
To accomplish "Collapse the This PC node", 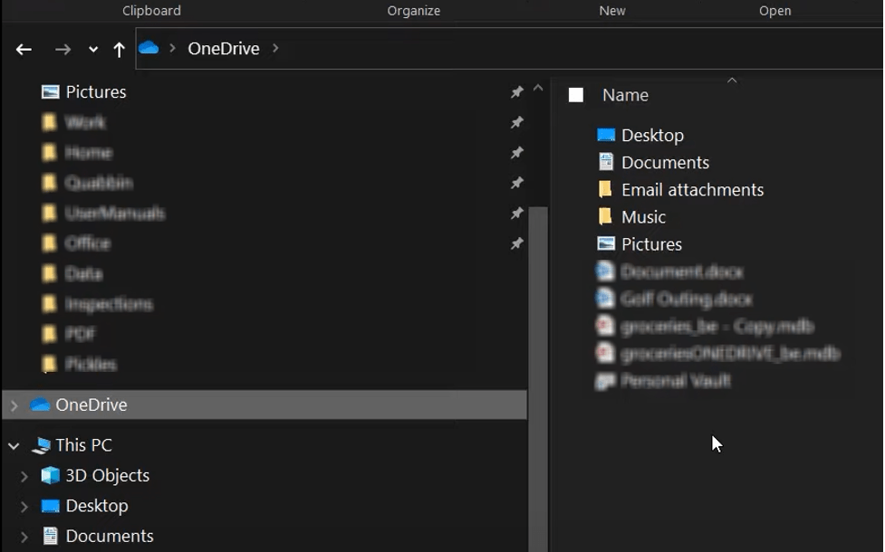I will point(14,445).
